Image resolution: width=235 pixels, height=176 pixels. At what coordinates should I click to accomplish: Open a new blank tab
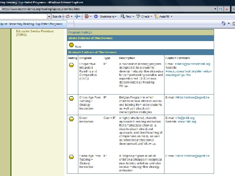(x=70, y=24)
